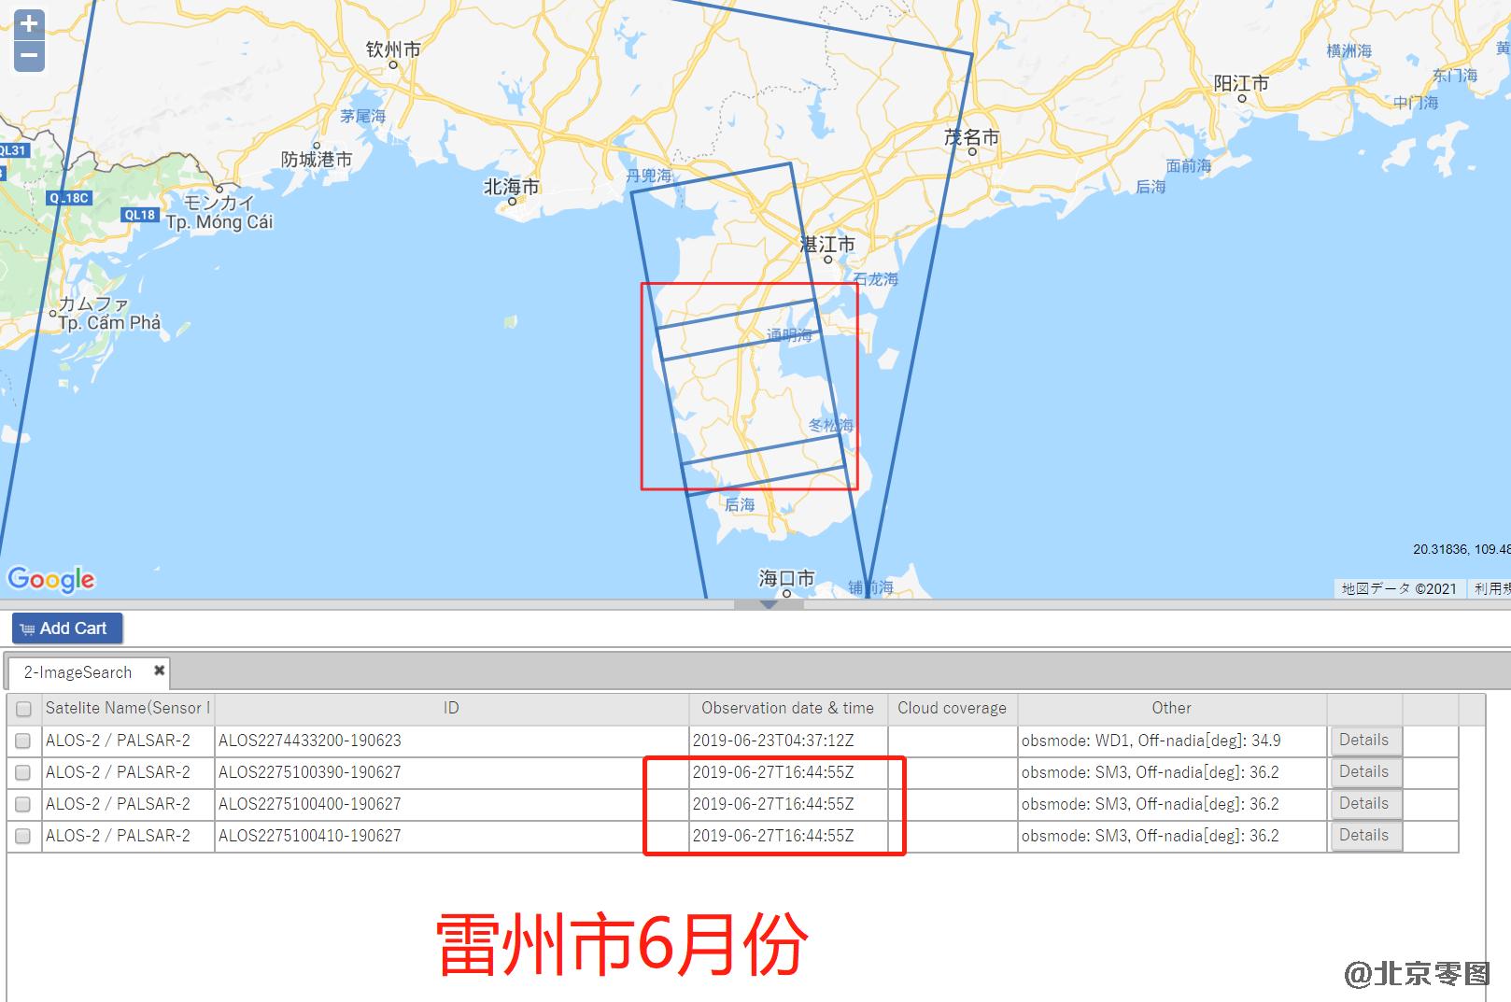Select ID cell ALOS2275100400-190627
1511x1002 pixels.
[x=452, y=804]
